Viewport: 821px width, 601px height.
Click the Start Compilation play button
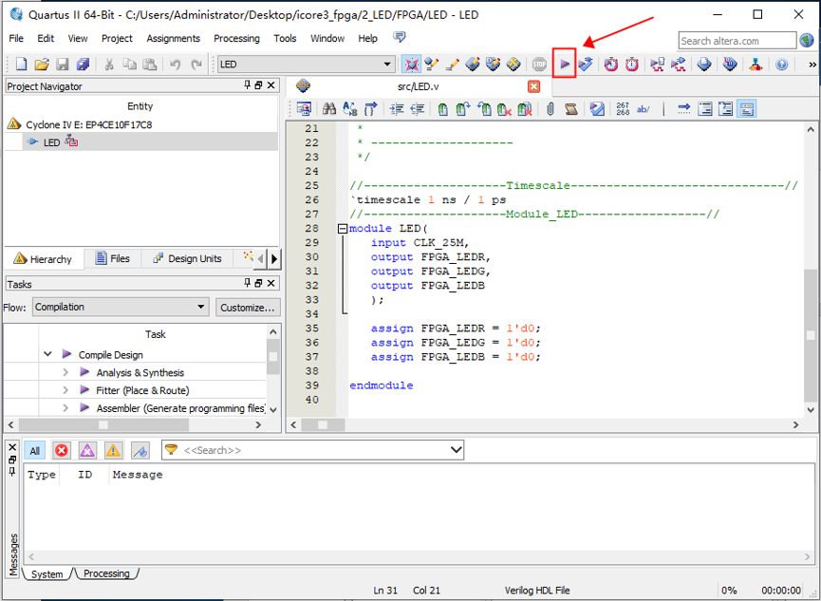565,65
